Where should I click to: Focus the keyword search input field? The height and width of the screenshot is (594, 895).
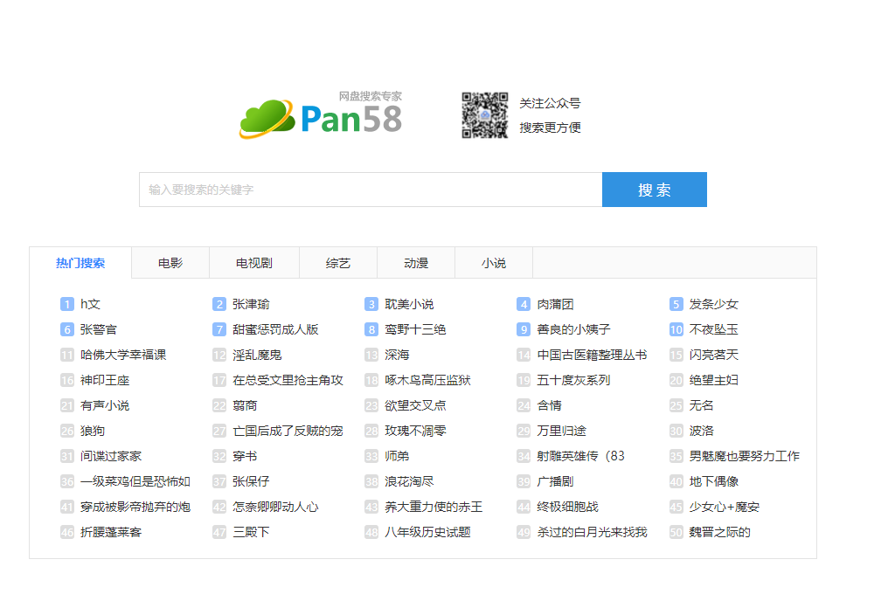371,190
